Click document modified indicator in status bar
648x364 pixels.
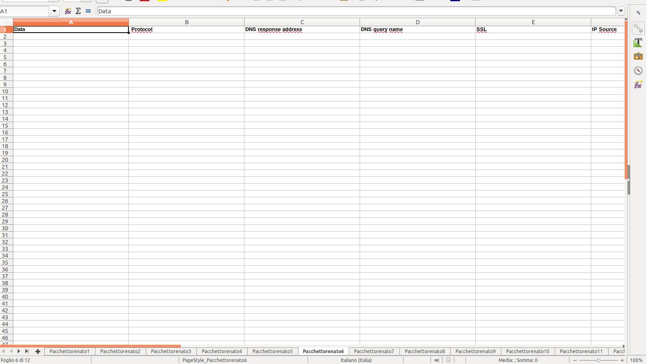(449, 360)
